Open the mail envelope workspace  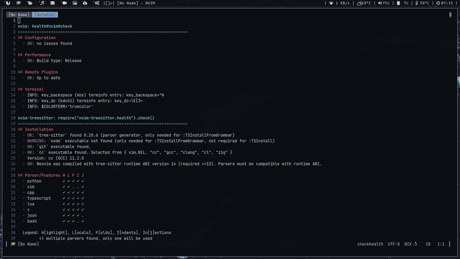pos(53,3)
